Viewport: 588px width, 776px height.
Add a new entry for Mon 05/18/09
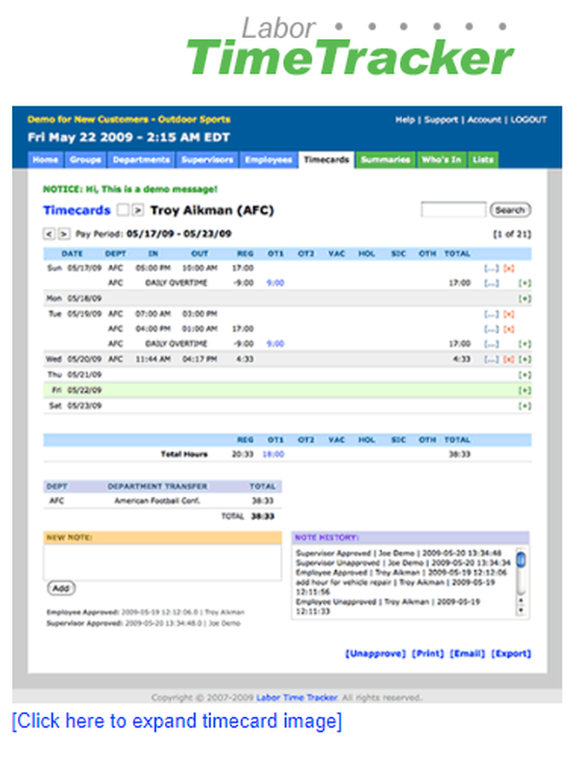[x=525, y=298]
